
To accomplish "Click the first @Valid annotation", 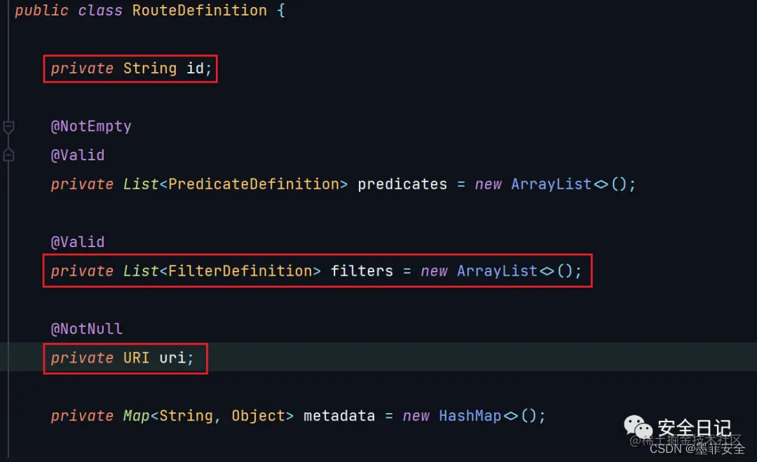I will (77, 155).
